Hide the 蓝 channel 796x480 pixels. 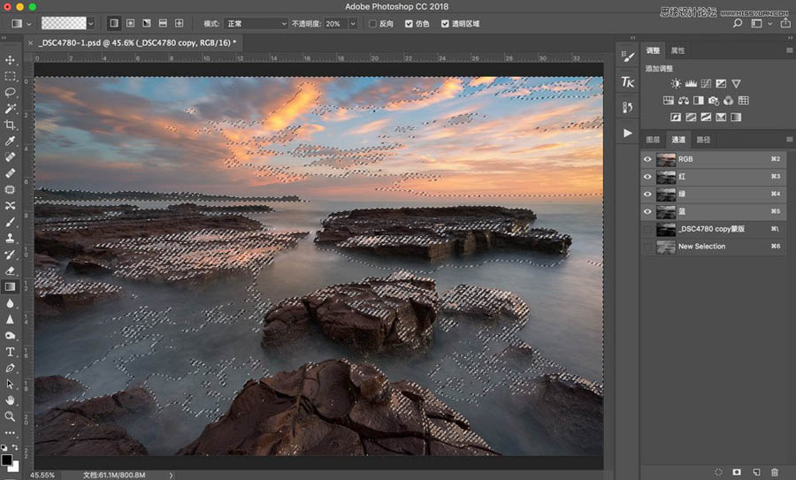point(647,211)
